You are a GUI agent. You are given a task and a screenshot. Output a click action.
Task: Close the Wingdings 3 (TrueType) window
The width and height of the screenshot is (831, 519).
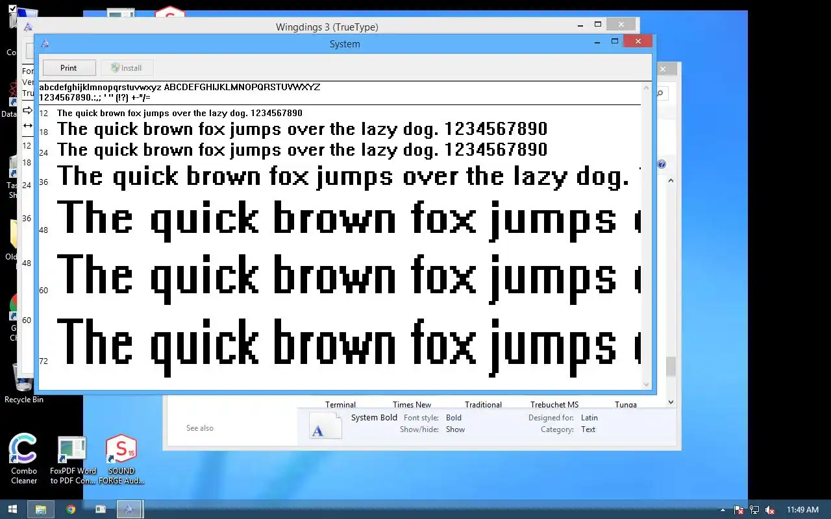pos(621,25)
